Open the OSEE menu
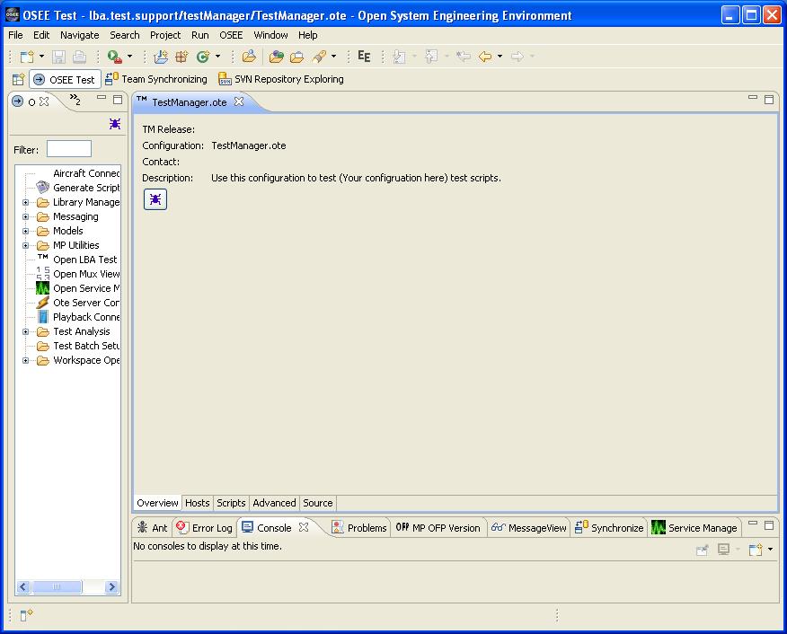 pos(231,35)
